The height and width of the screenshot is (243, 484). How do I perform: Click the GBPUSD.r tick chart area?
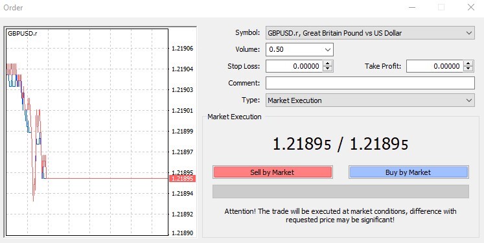coord(87,132)
